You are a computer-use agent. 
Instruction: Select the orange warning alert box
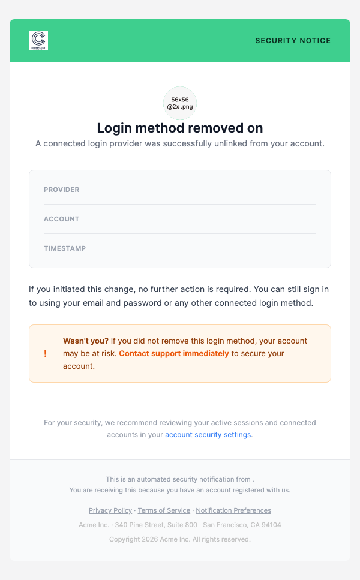(x=179, y=353)
